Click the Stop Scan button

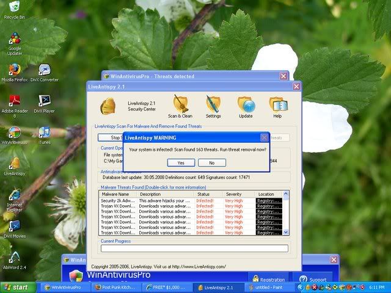111,137
